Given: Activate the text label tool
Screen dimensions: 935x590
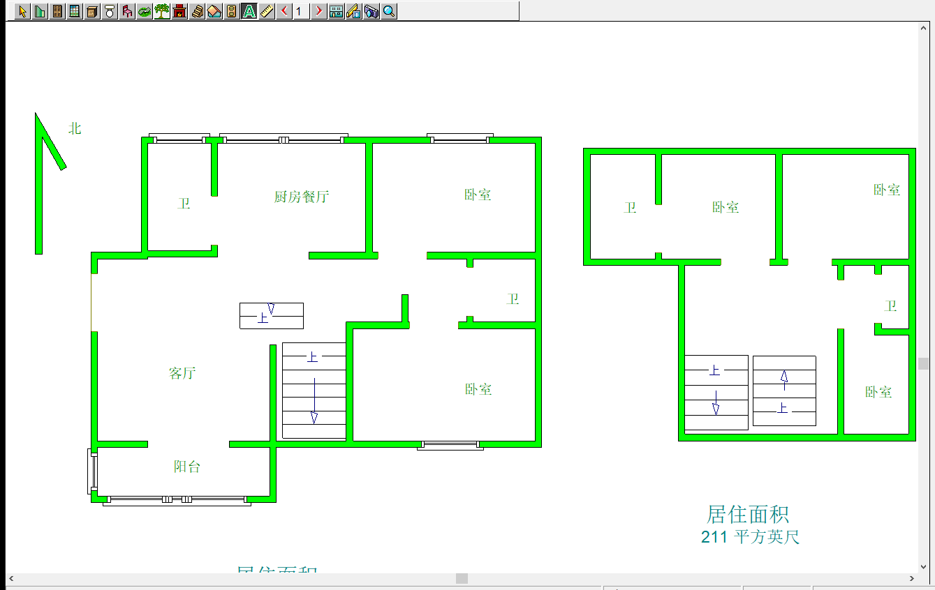Looking at the screenshot, I should coord(249,11).
